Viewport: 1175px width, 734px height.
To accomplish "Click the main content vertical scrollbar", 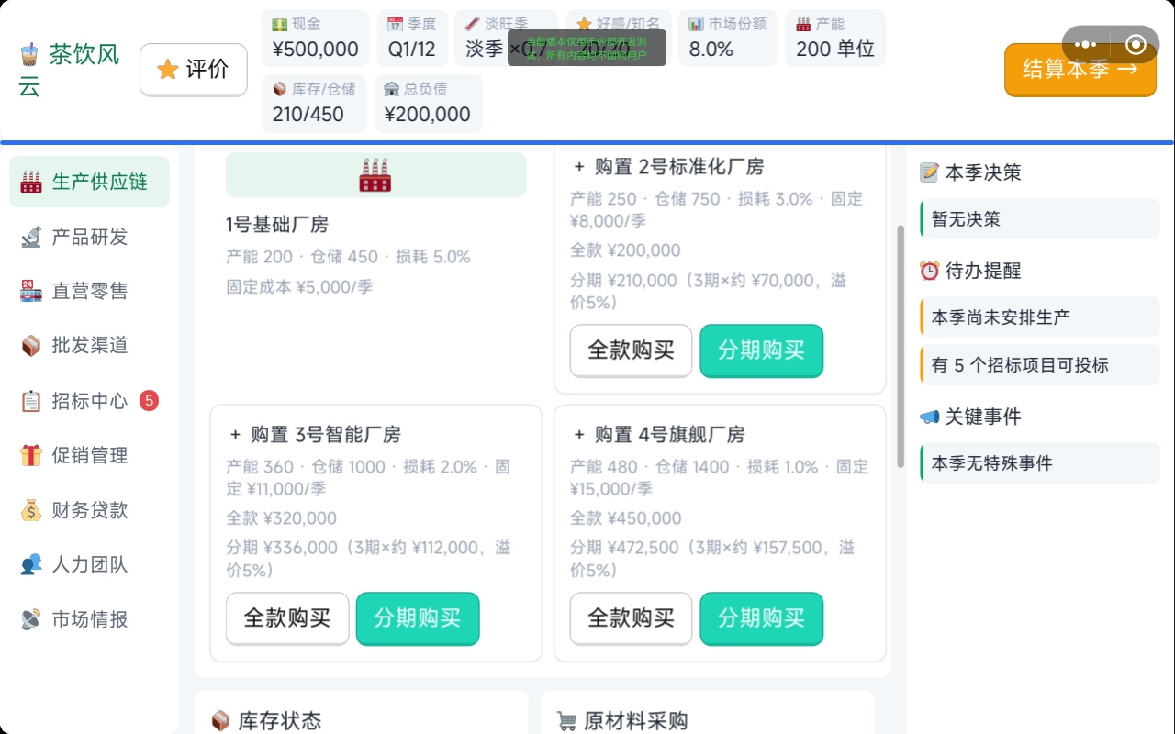I will 901,346.
